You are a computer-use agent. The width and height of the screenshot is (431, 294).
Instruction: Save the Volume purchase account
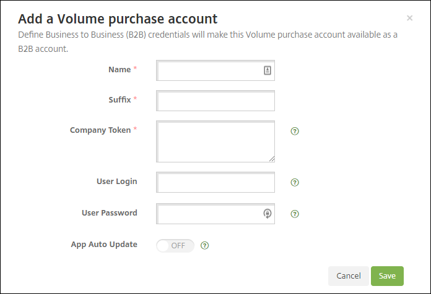coord(387,275)
